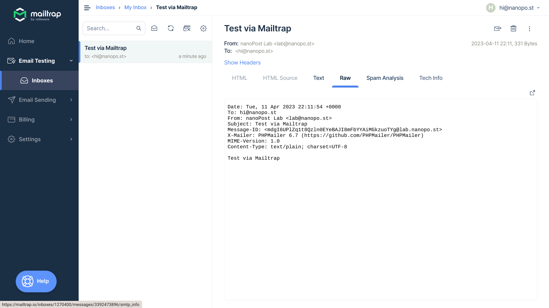Select the Test via Mailtrap message row

tap(146, 52)
